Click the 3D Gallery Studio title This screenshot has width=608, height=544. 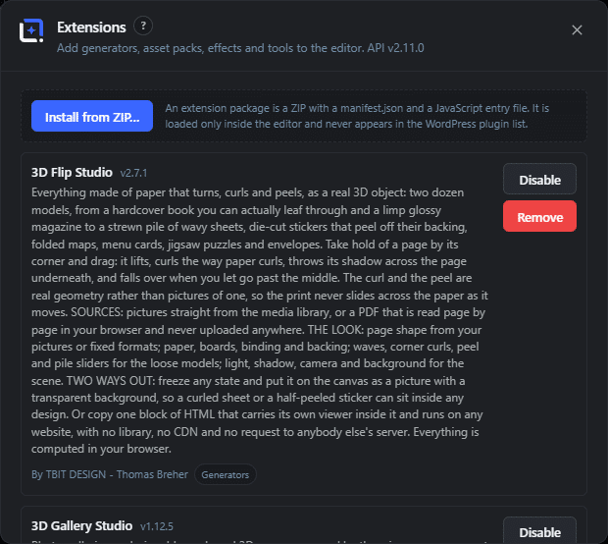point(81,525)
